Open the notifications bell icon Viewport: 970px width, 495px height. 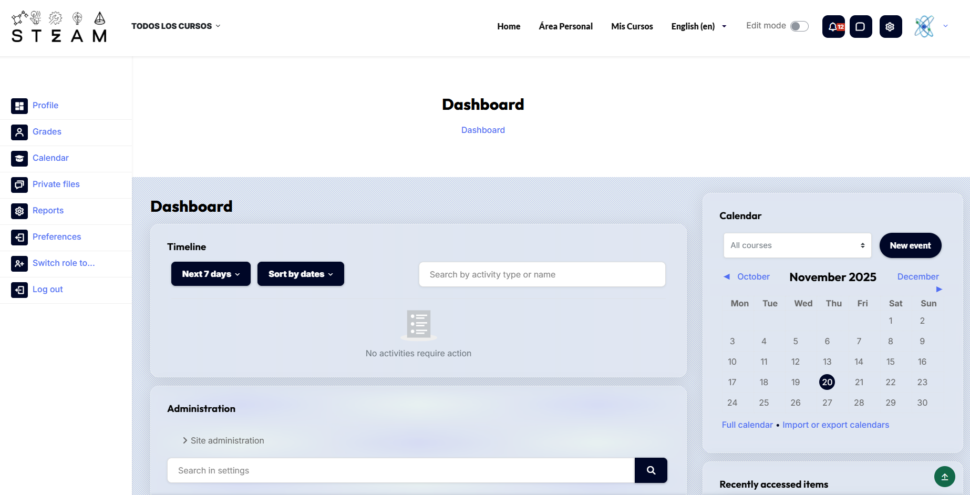point(833,27)
